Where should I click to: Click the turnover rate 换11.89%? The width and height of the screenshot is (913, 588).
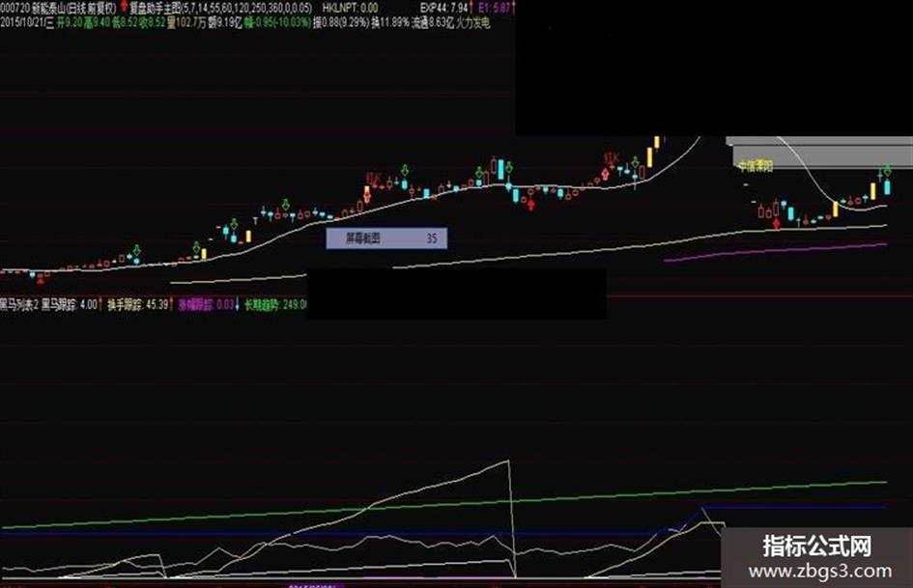390,23
